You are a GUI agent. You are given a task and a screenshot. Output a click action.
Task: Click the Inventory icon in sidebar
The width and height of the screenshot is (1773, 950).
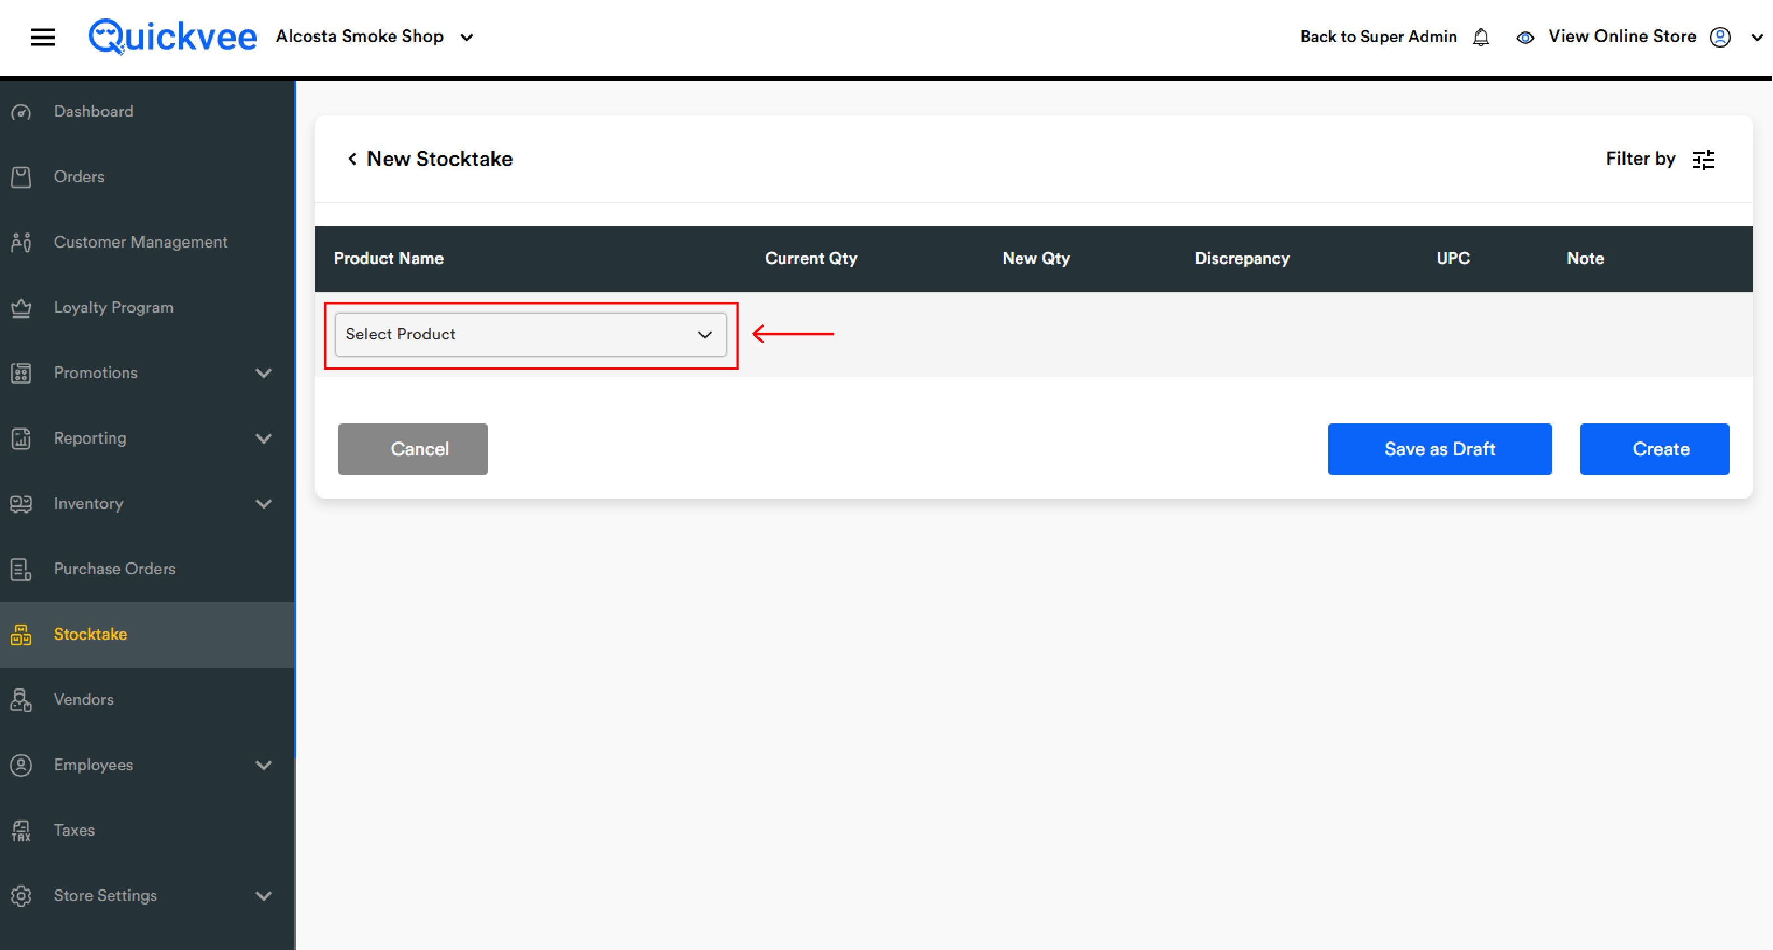pos(21,504)
